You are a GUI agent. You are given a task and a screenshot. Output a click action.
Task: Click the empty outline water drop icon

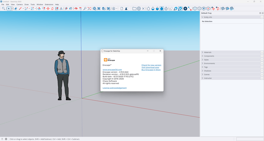click(149, 8)
